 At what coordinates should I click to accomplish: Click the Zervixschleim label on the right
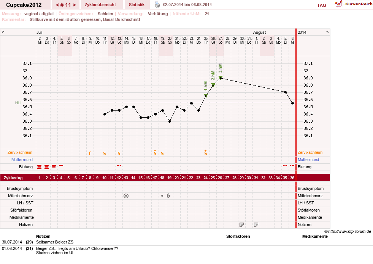(310, 153)
